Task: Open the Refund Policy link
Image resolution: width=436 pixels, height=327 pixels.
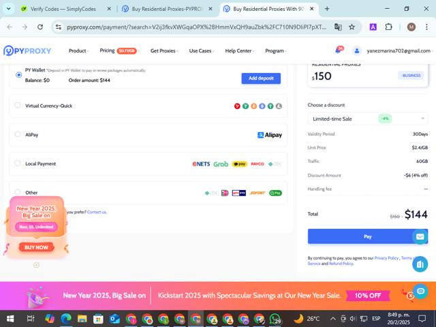Action: [x=341, y=264]
